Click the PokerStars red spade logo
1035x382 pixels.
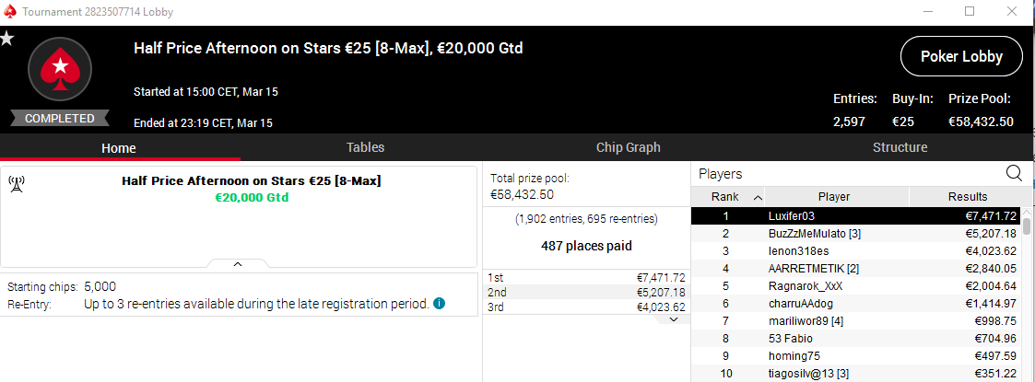(x=60, y=68)
